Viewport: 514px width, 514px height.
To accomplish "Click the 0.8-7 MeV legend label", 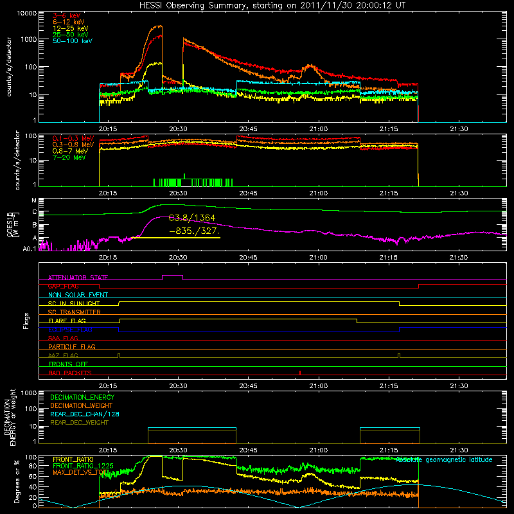I will pos(71,151).
